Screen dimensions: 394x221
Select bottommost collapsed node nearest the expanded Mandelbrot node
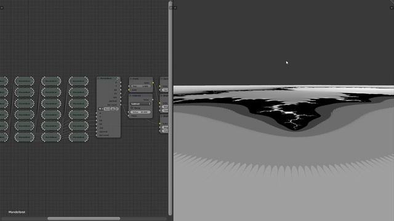coord(78,137)
